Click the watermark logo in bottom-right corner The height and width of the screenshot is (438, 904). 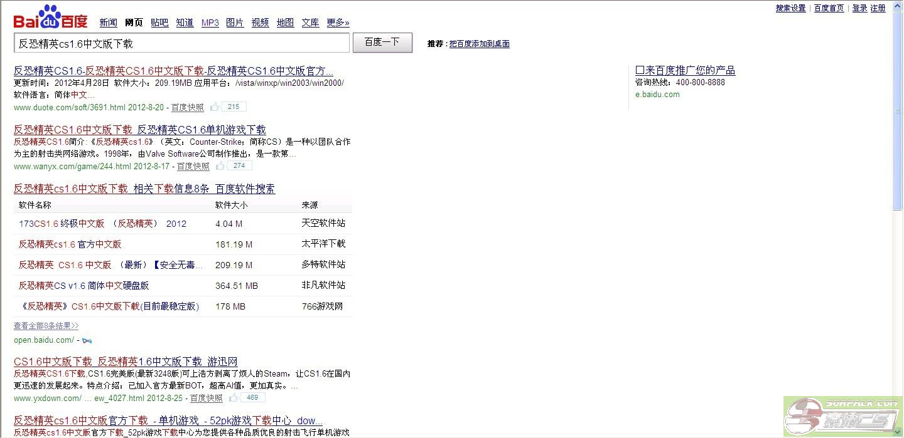pyautogui.click(x=842, y=417)
